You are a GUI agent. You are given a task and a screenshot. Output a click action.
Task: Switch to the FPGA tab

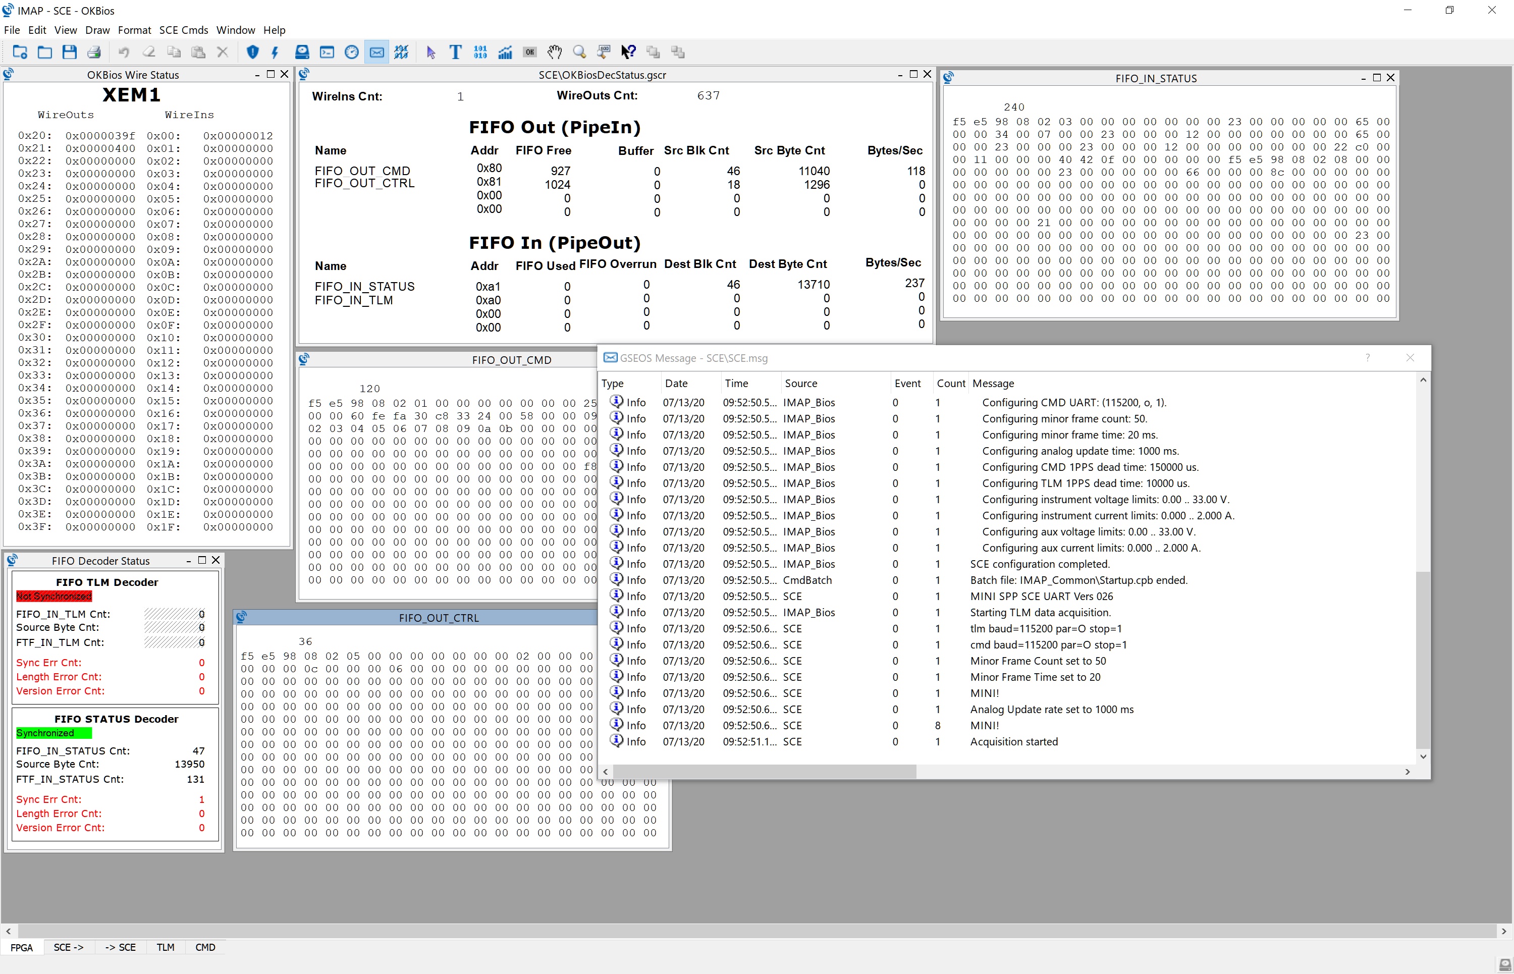[22, 947]
